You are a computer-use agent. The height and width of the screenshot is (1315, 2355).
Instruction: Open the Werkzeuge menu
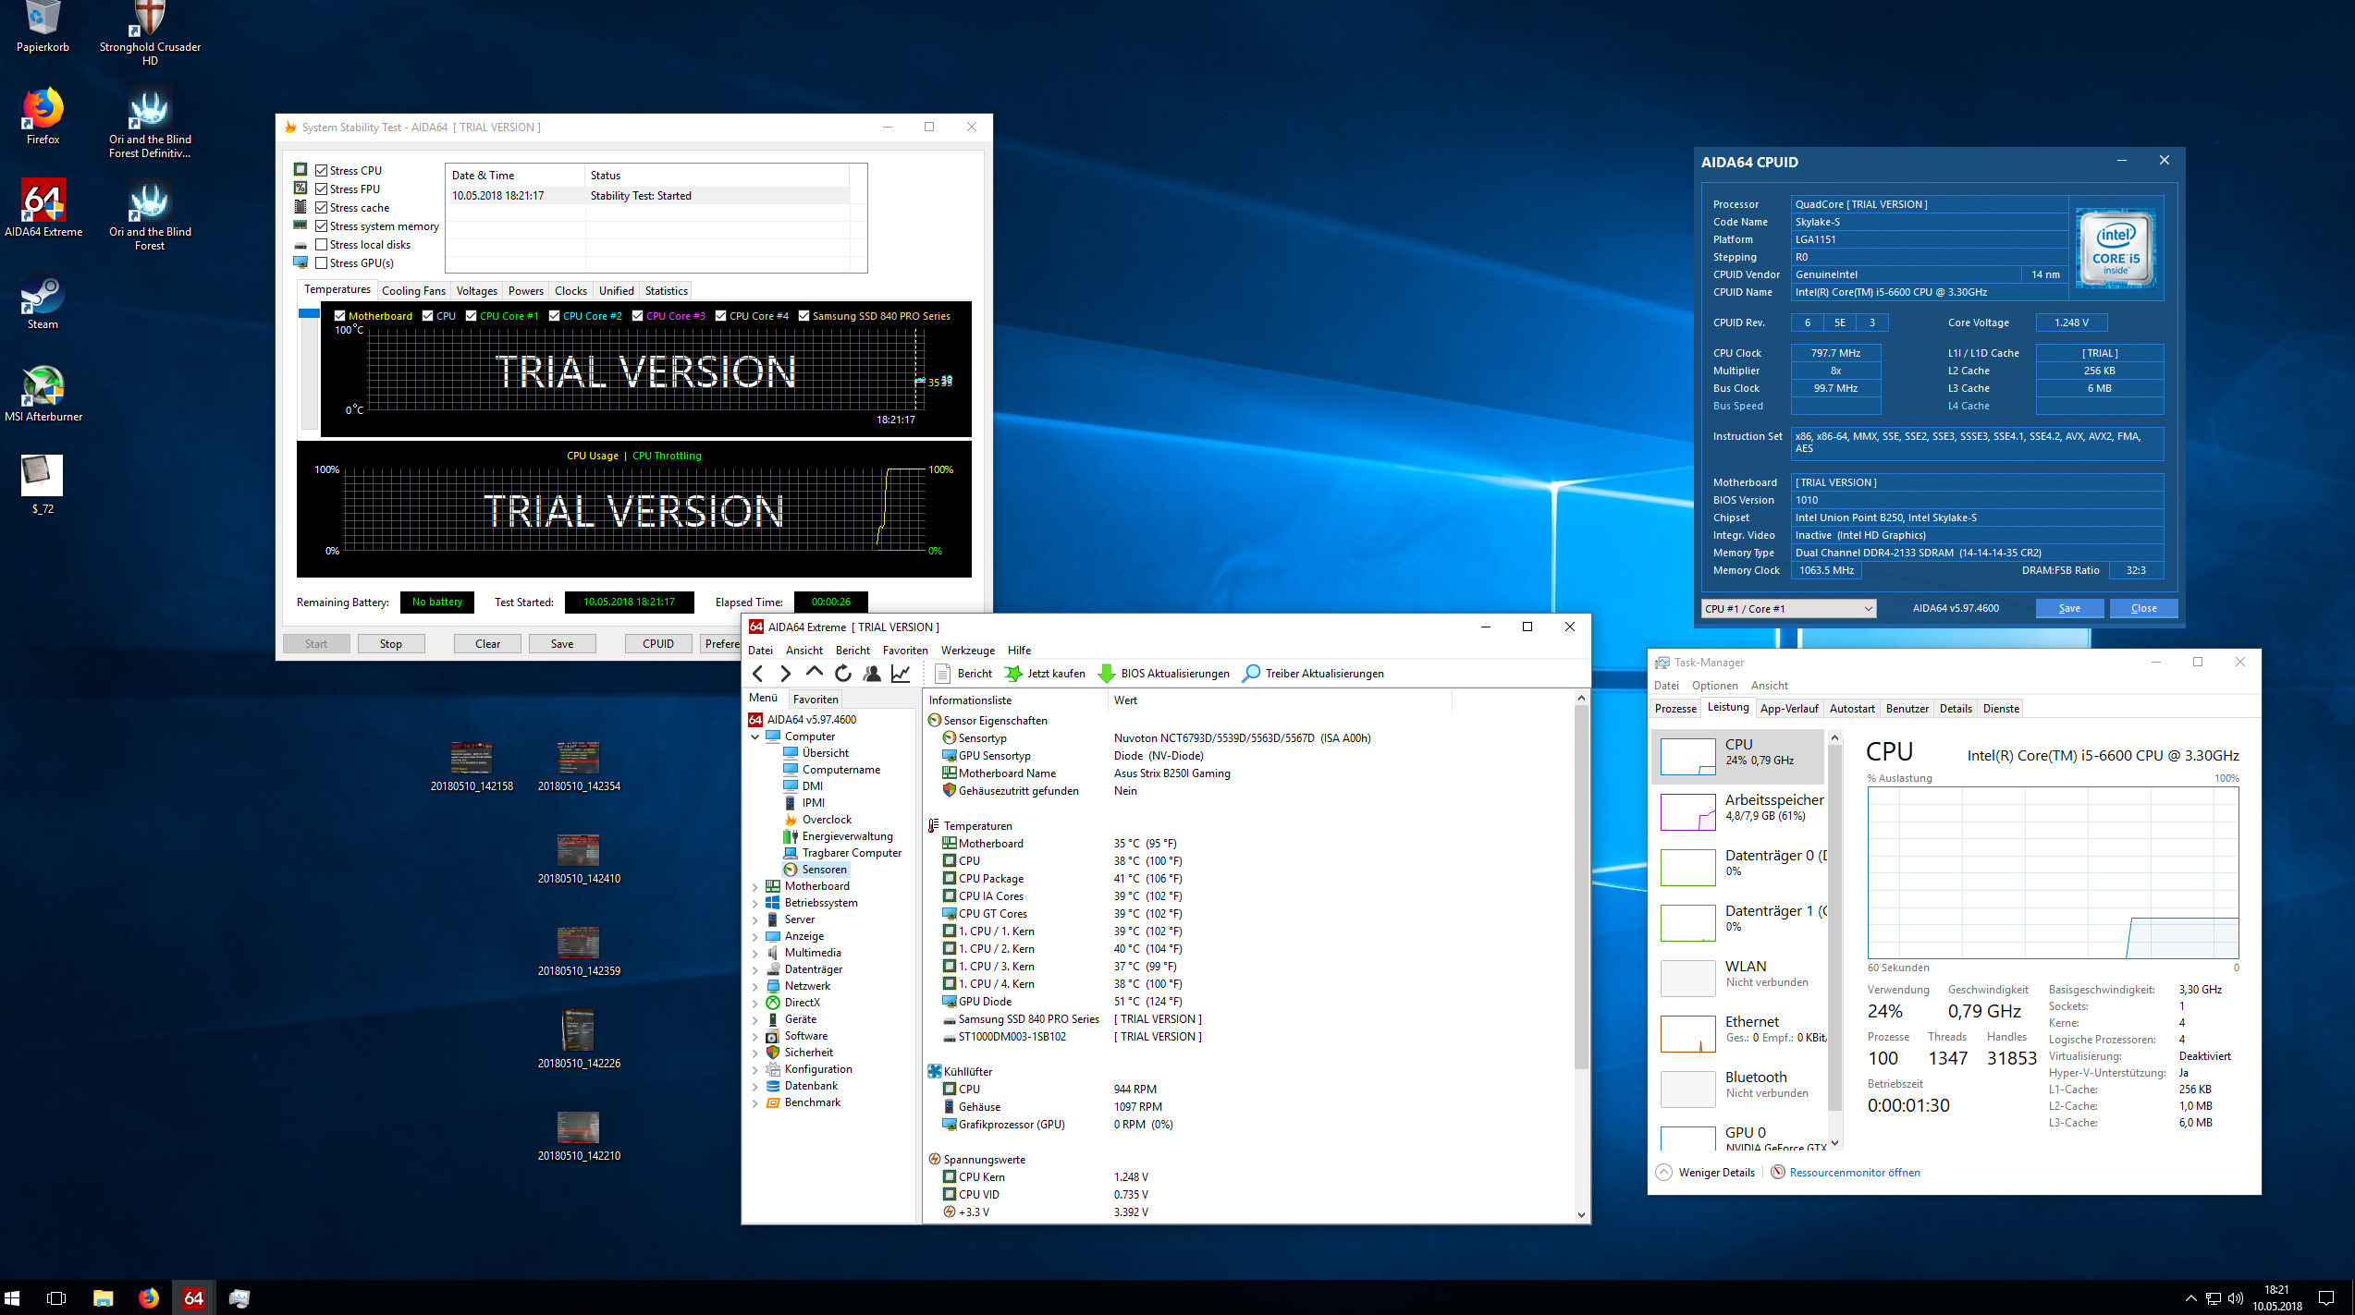(x=967, y=650)
